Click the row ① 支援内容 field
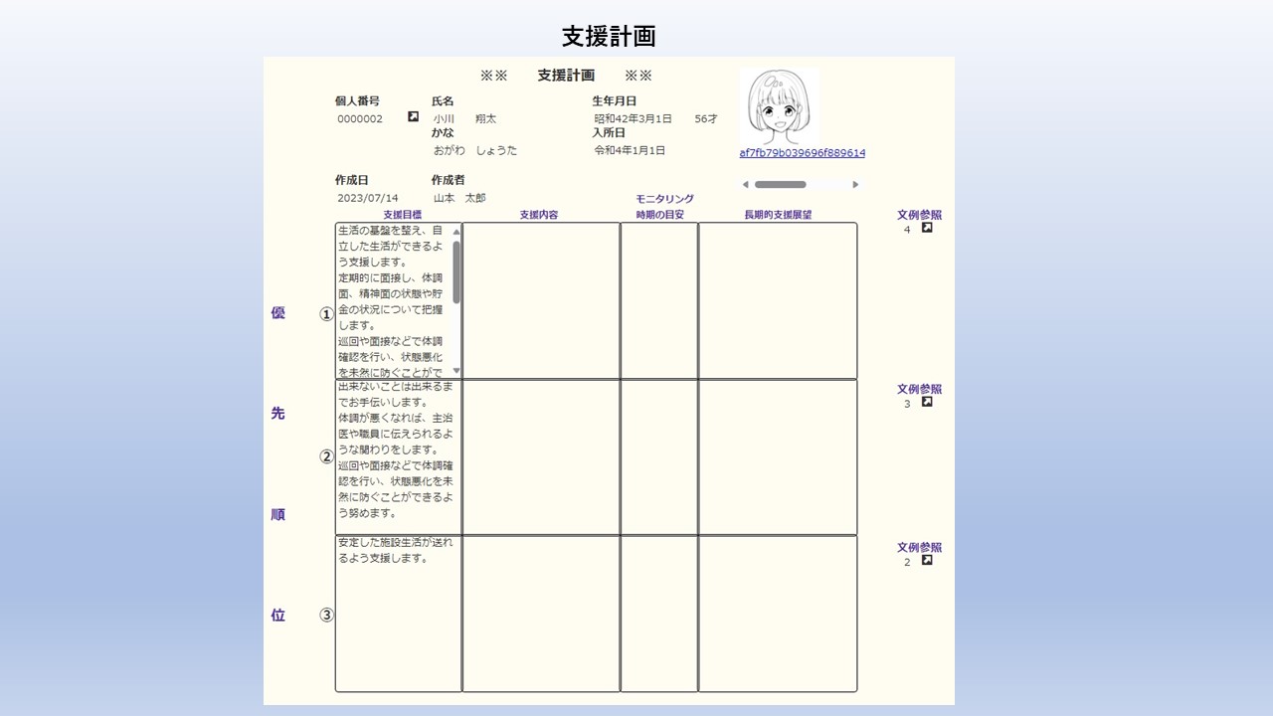The width and height of the screenshot is (1273, 716). click(x=541, y=300)
